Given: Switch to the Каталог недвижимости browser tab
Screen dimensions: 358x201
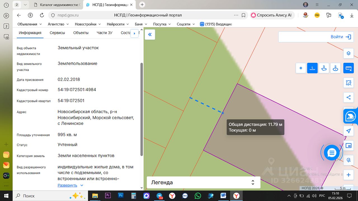Looking at the screenshot, I should [x=57, y=5].
